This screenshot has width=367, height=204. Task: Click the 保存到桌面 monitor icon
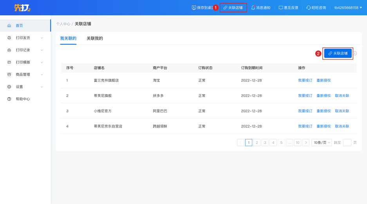(x=194, y=7)
